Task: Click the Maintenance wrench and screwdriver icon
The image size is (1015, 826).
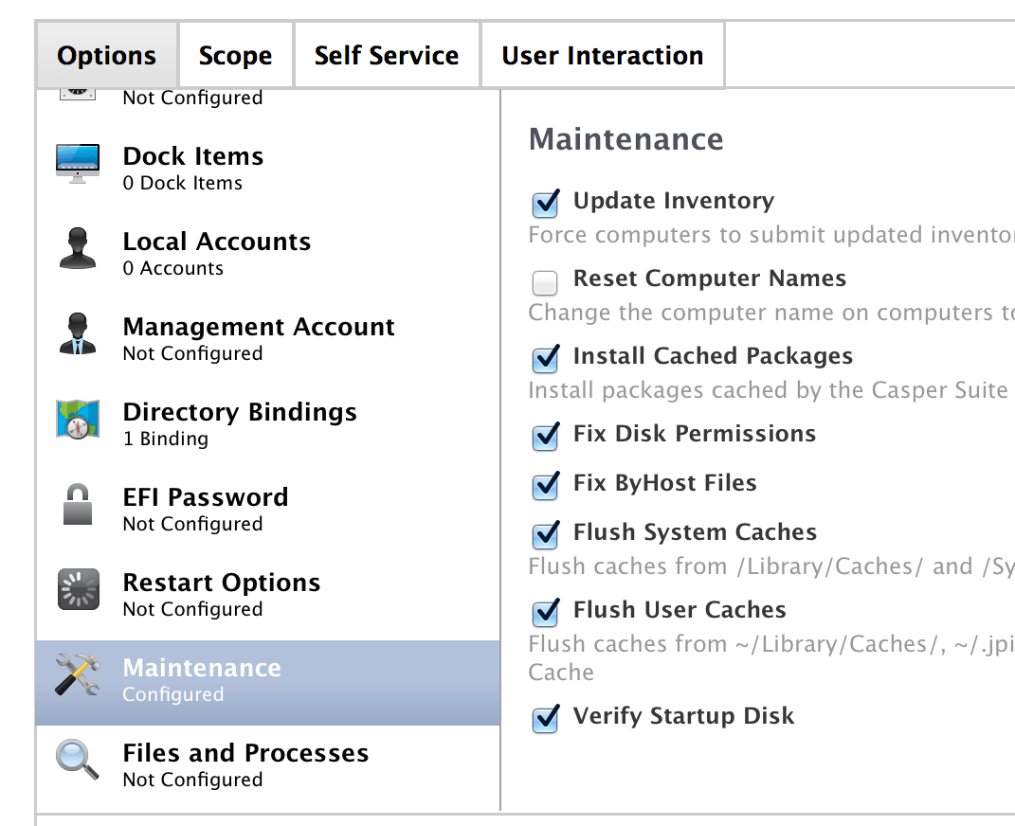Action: pos(78,675)
